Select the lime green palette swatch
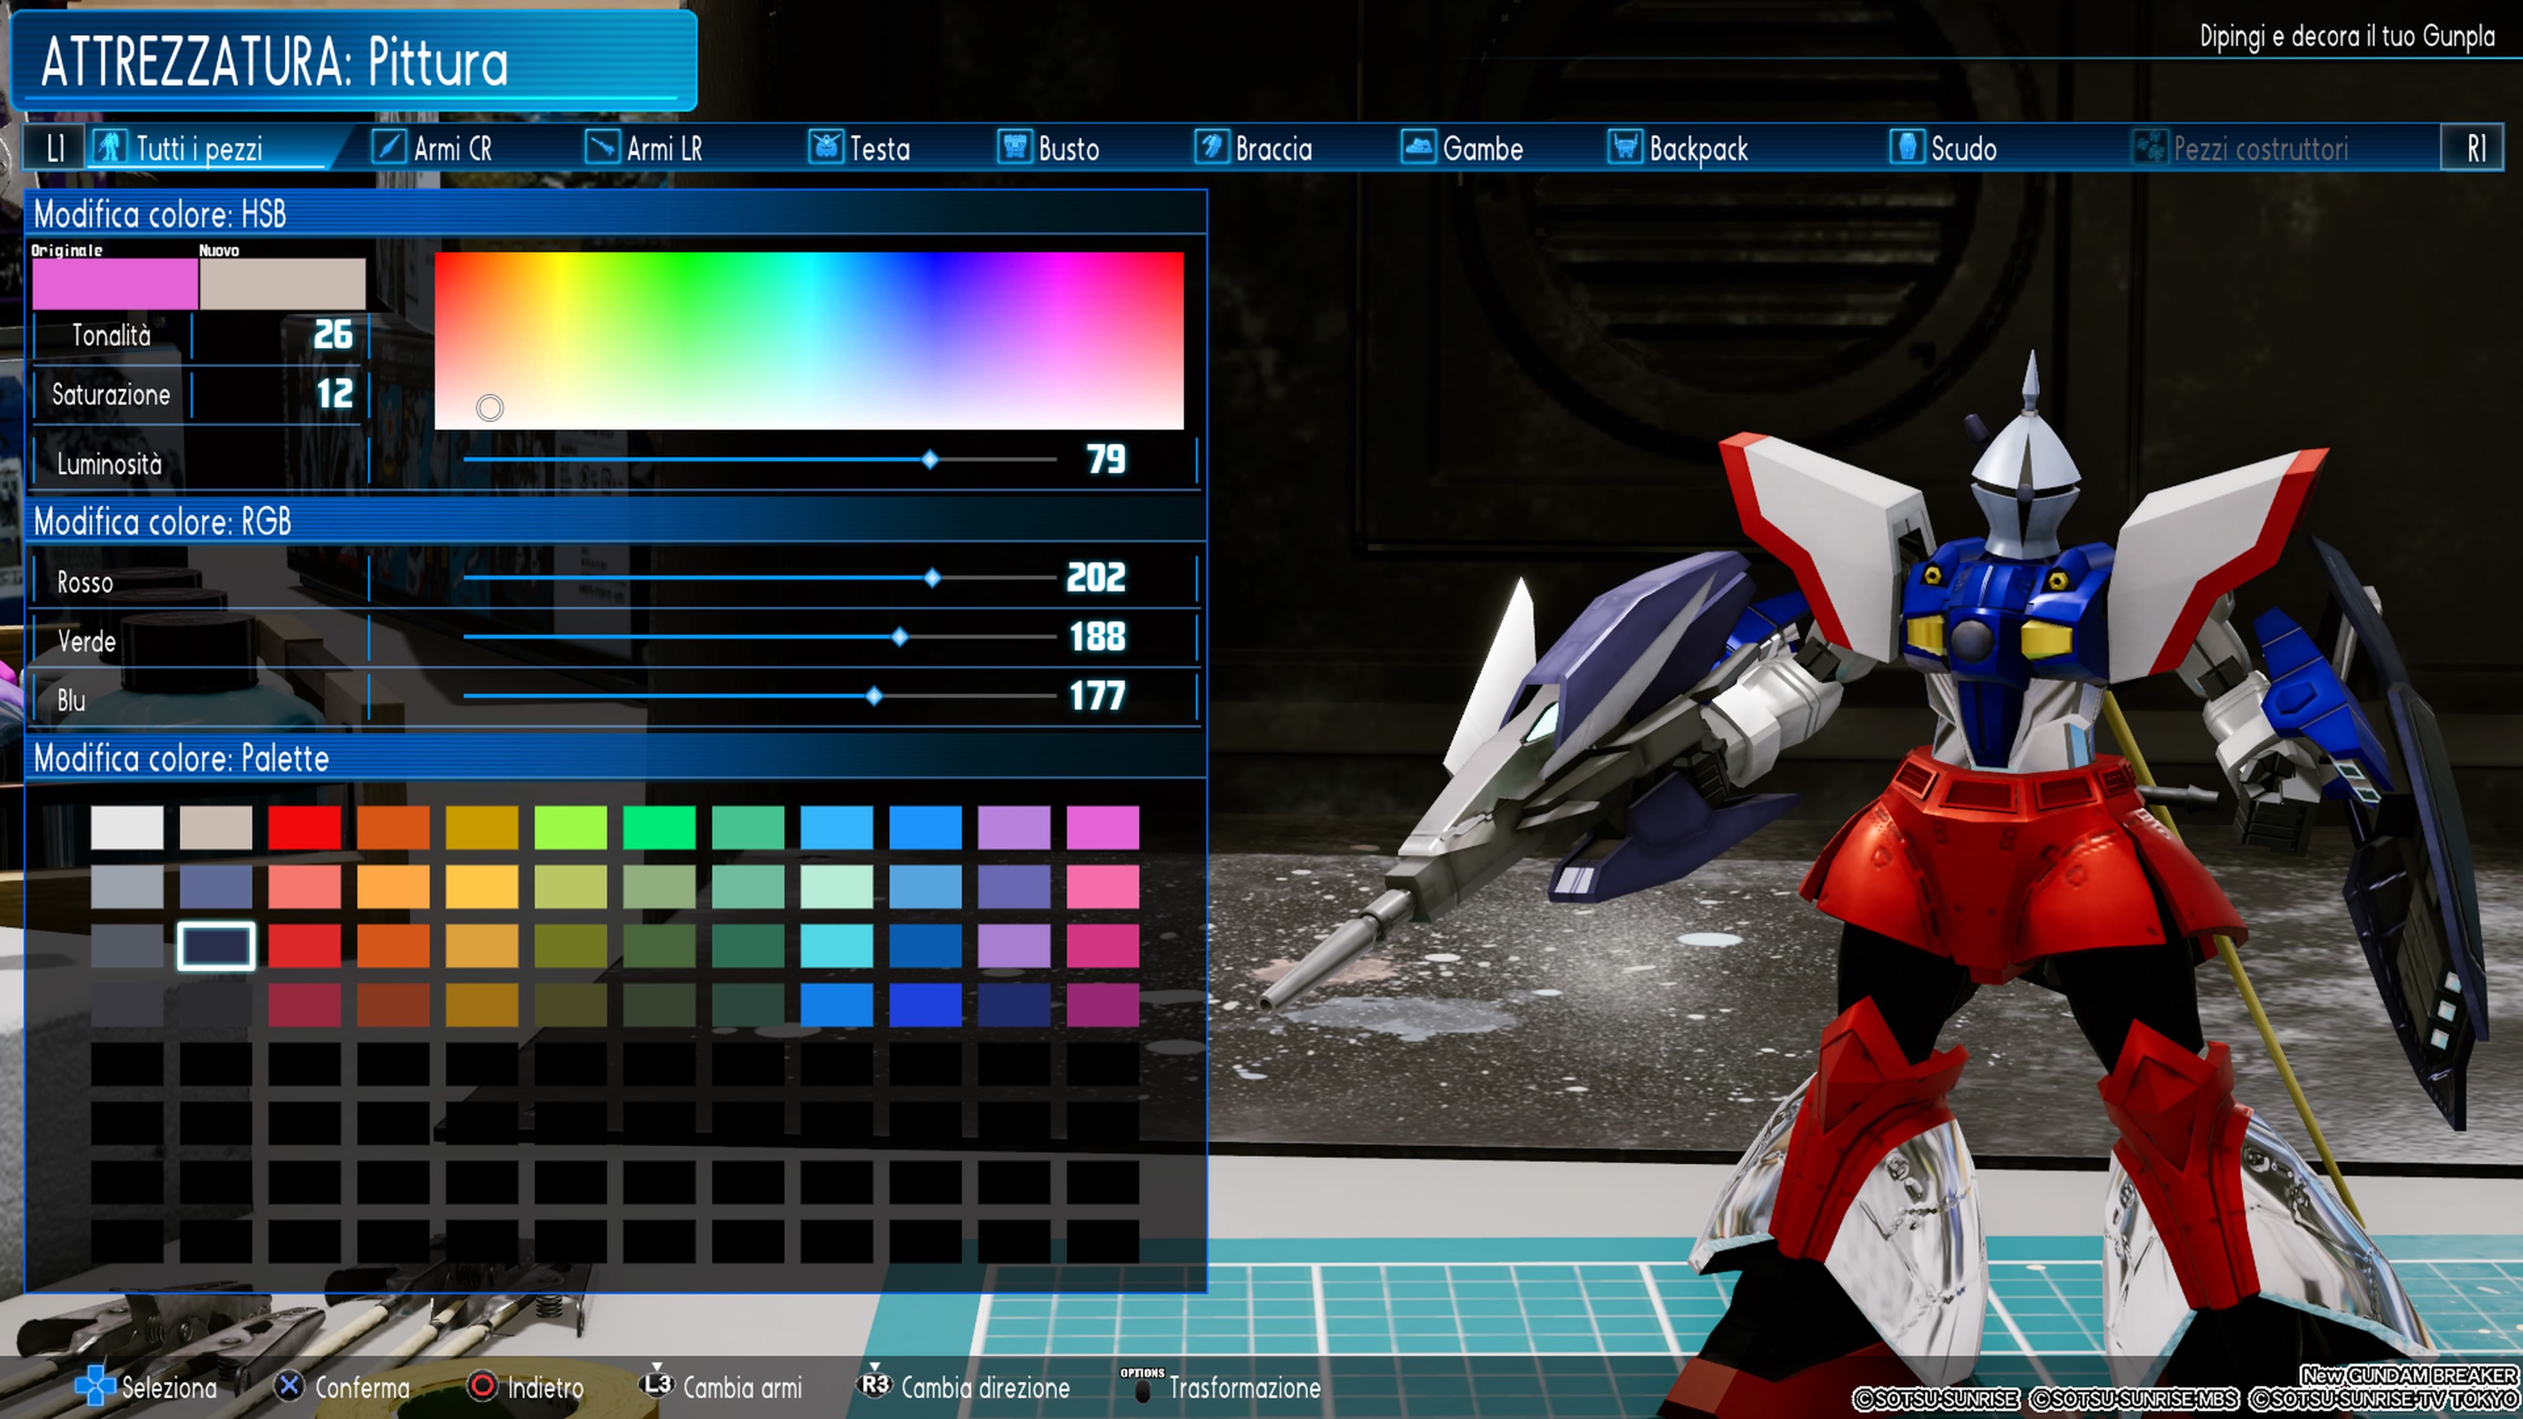The width and height of the screenshot is (2523, 1419). coord(570,828)
